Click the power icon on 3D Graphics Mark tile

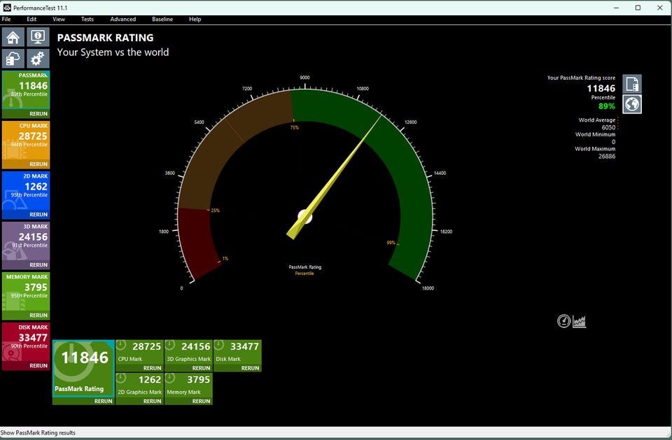pos(170,345)
